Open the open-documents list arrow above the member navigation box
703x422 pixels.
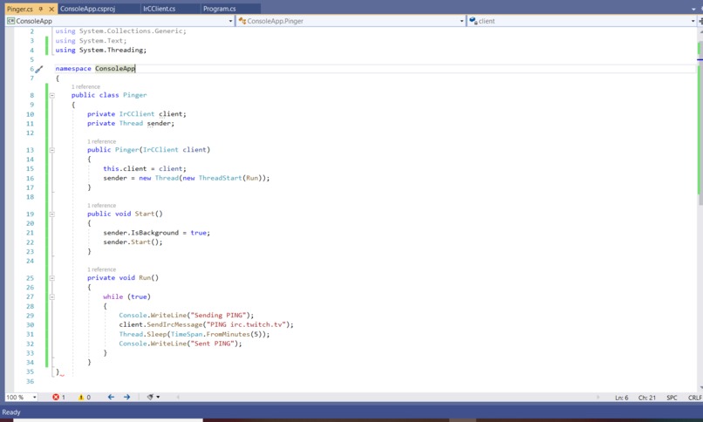[693, 9]
